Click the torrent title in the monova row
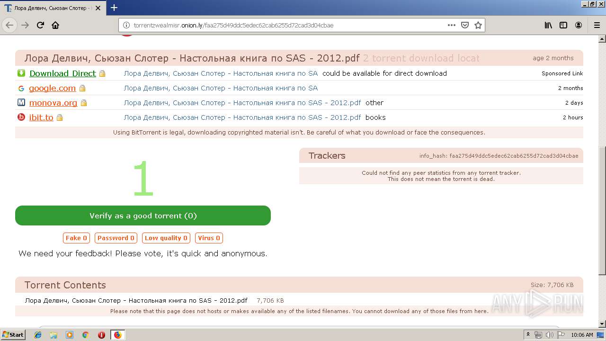Viewport: 606px width, 341px height. pos(242,103)
